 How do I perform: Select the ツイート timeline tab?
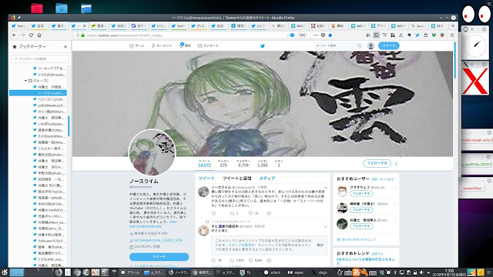coord(206,178)
